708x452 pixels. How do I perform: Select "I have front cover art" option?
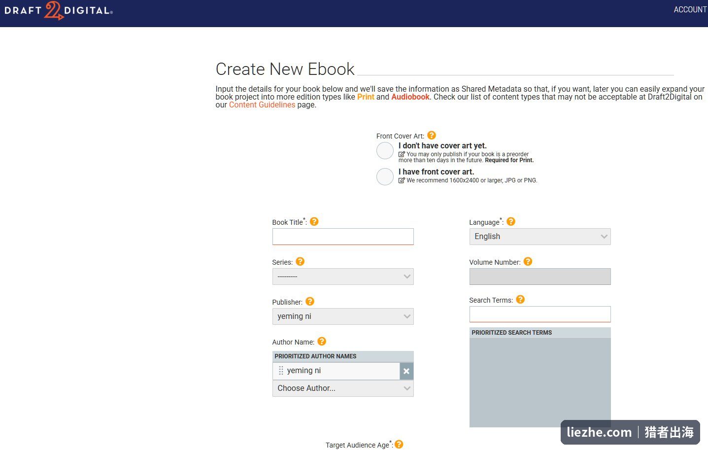coord(385,176)
